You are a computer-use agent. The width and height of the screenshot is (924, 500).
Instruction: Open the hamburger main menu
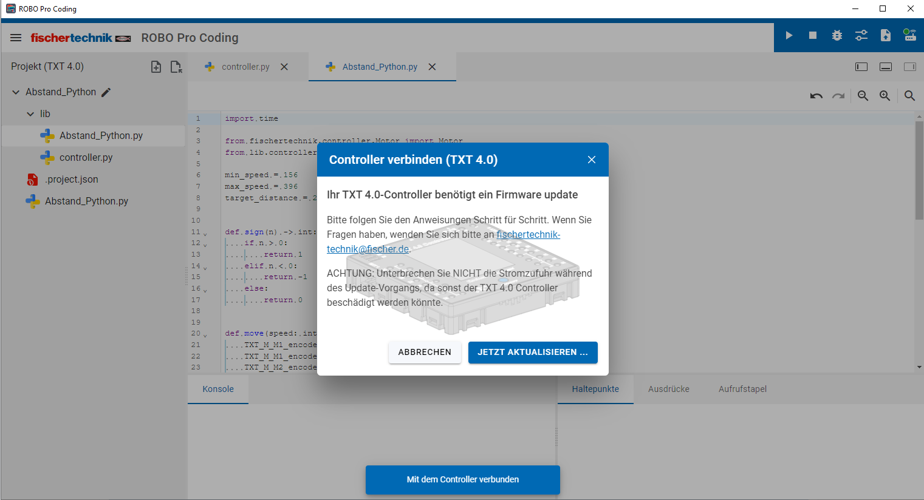click(x=16, y=38)
